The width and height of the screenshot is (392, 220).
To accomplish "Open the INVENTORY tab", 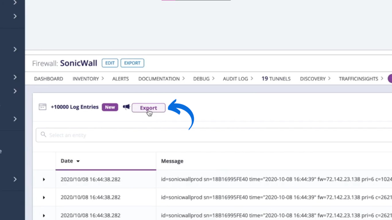I will pyautogui.click(x=86, y=79).
